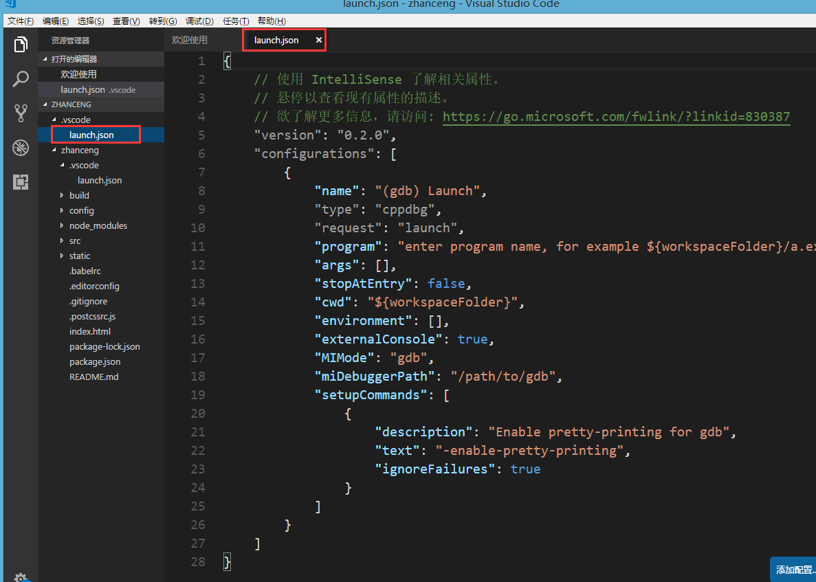
Task: Click the "${workspaceFolder}" cwd value
Action: (442, 302)
